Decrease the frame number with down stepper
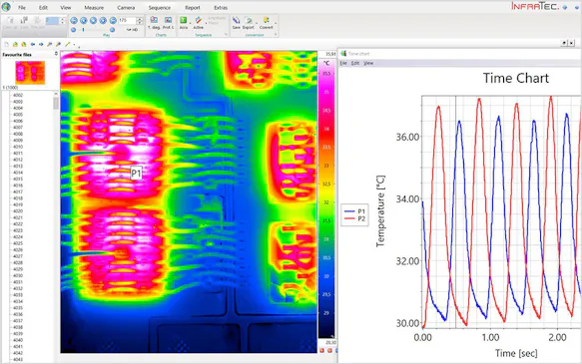The width and height of the screenshot is (582, 364). click(140, 22)
